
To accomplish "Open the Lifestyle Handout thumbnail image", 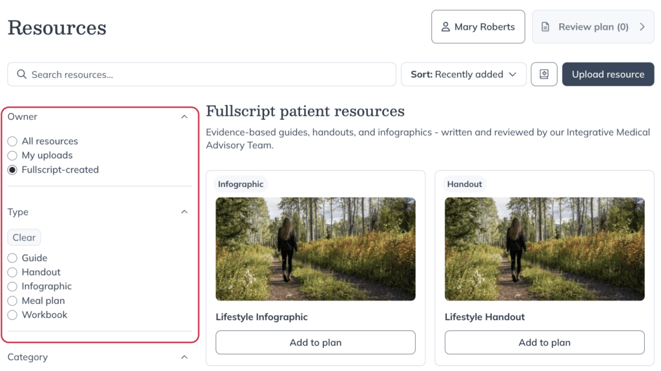I will click(x=544, y=249).
